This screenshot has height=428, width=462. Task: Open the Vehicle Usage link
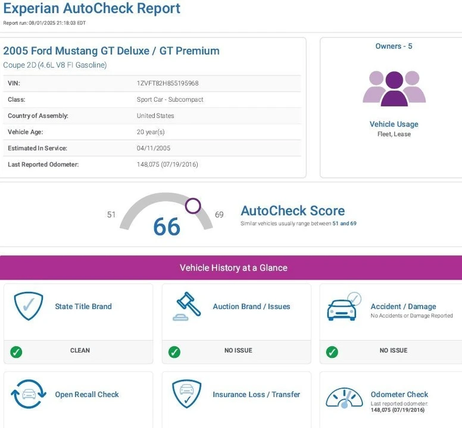[x=394, y=124]
